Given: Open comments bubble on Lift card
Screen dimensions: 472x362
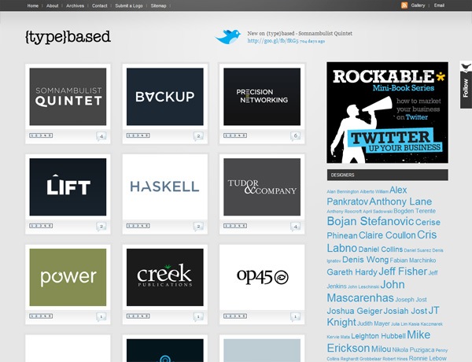Looking at the screenshot, I should coord(101,227).
